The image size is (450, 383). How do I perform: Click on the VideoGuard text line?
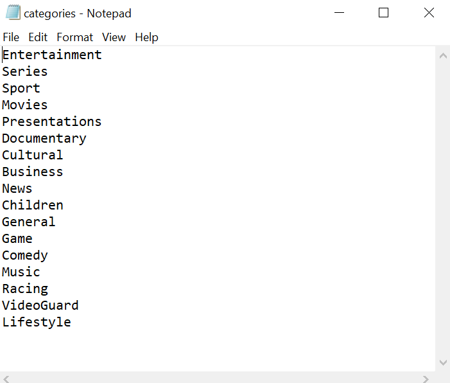click(40, 305)
